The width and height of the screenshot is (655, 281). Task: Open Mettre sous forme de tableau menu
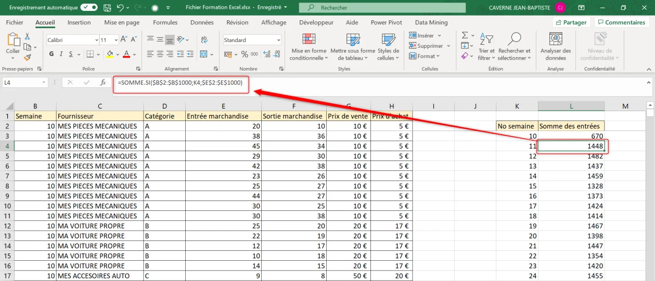coord(353,47)
